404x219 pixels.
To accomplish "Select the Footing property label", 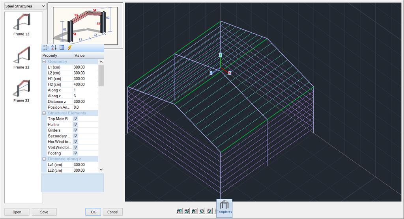I will (54, 153).
